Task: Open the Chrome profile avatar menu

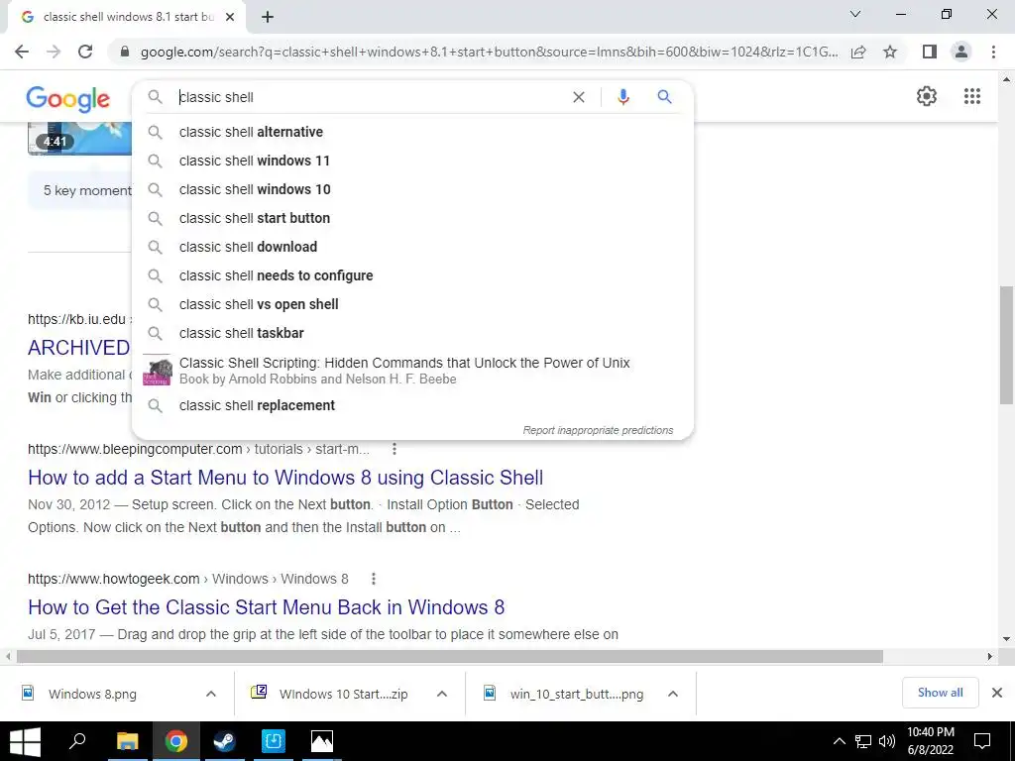Action: (x=961, y=52)
